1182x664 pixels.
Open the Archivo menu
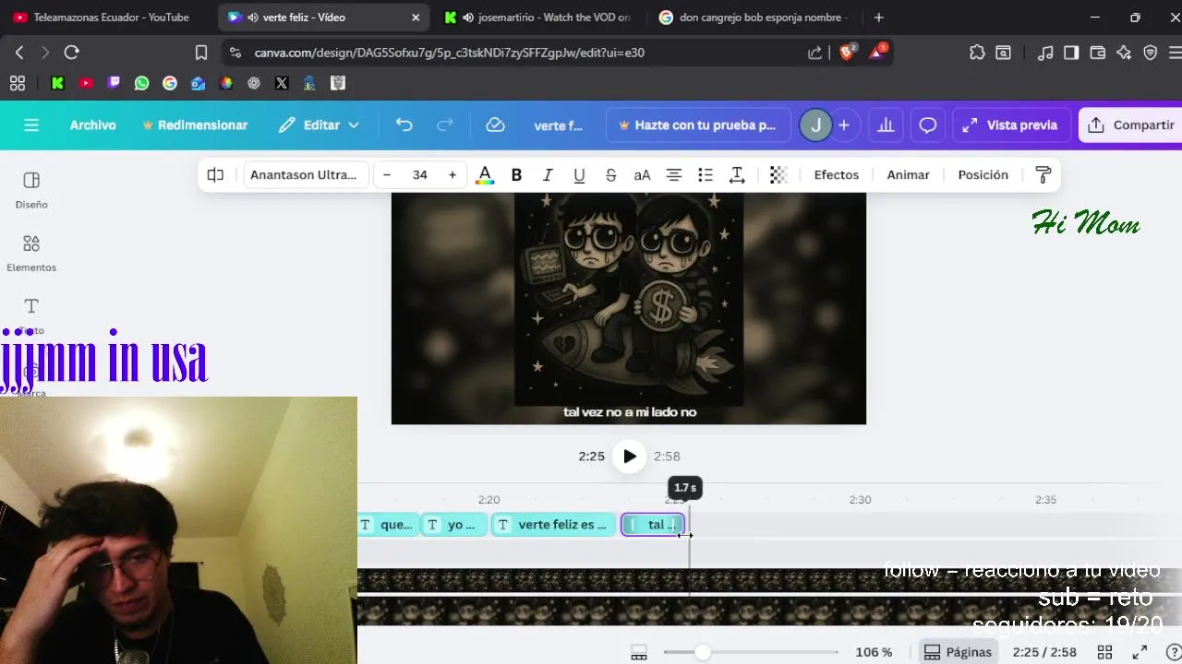[x=93, y=125]
